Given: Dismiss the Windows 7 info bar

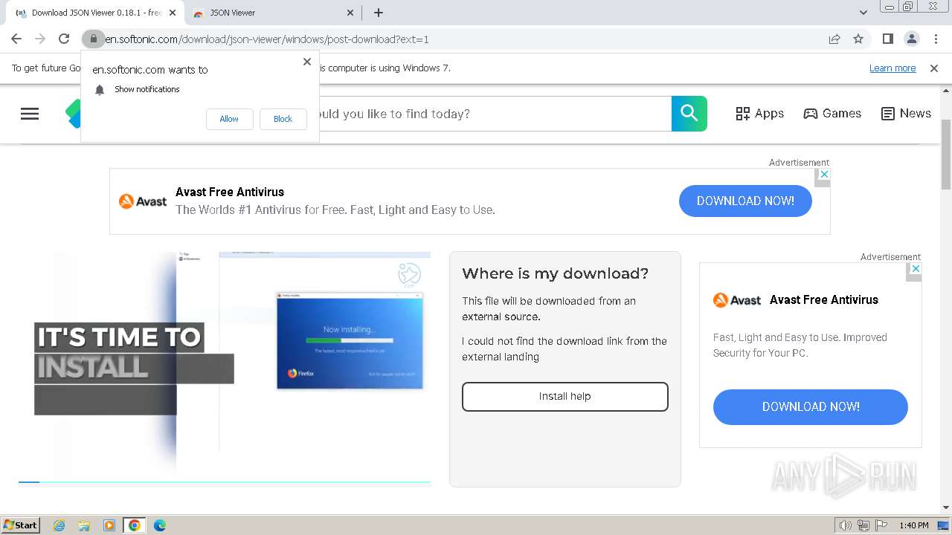Looking at the screenshot, I should point(934,68).
